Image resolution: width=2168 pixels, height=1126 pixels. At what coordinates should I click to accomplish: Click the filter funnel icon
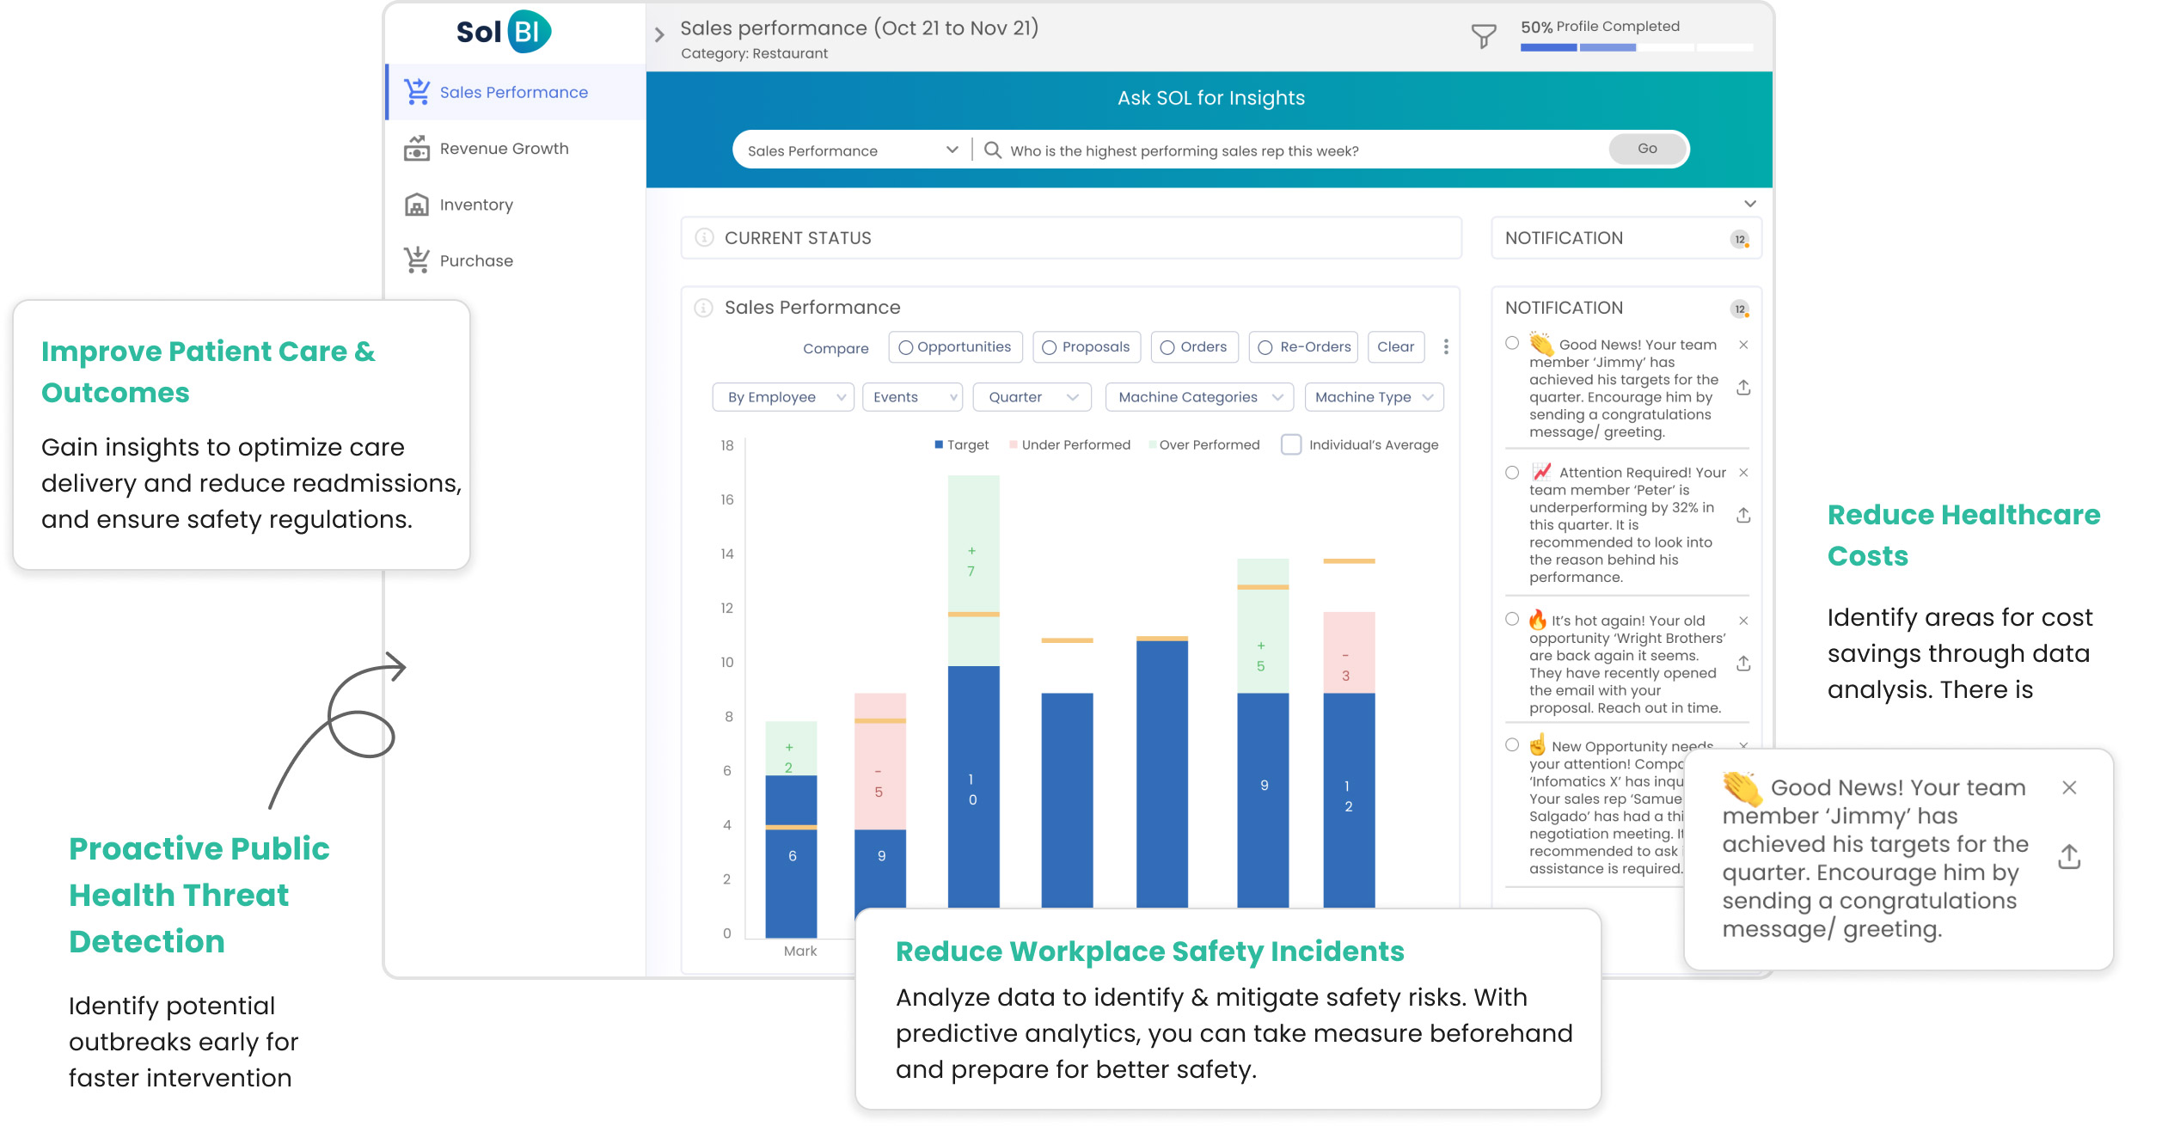click(1483, 36)
